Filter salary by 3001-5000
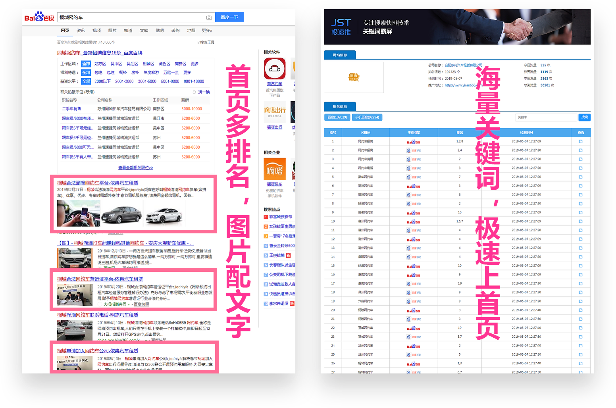Viewport: 616px width, 408px height. pyautogui.click(x=147, y=81)
